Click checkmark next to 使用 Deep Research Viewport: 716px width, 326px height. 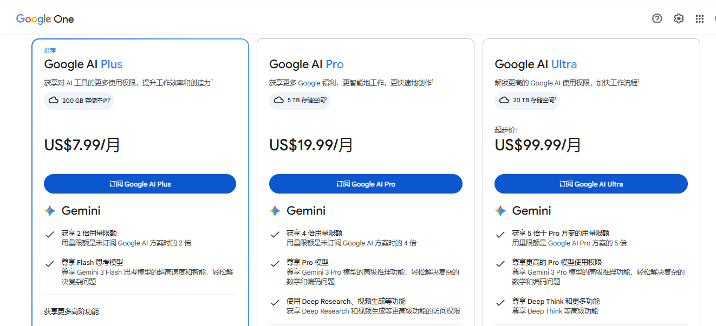click(275, 302)
